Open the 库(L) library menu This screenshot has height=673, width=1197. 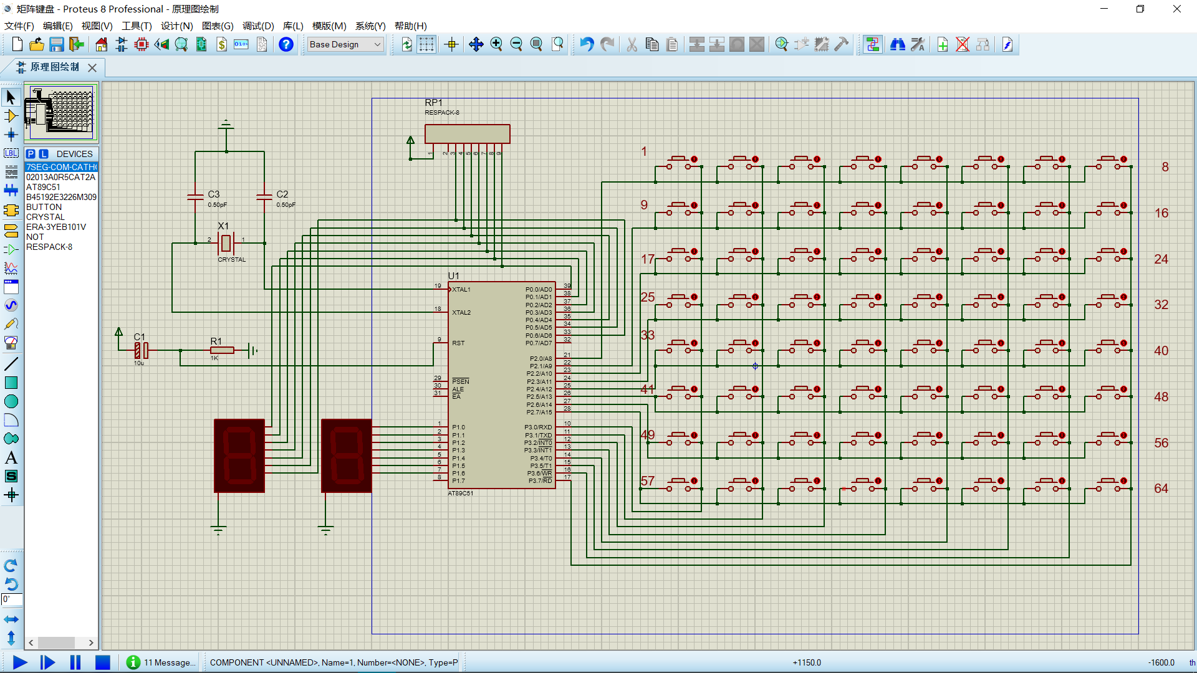[292, 26]
